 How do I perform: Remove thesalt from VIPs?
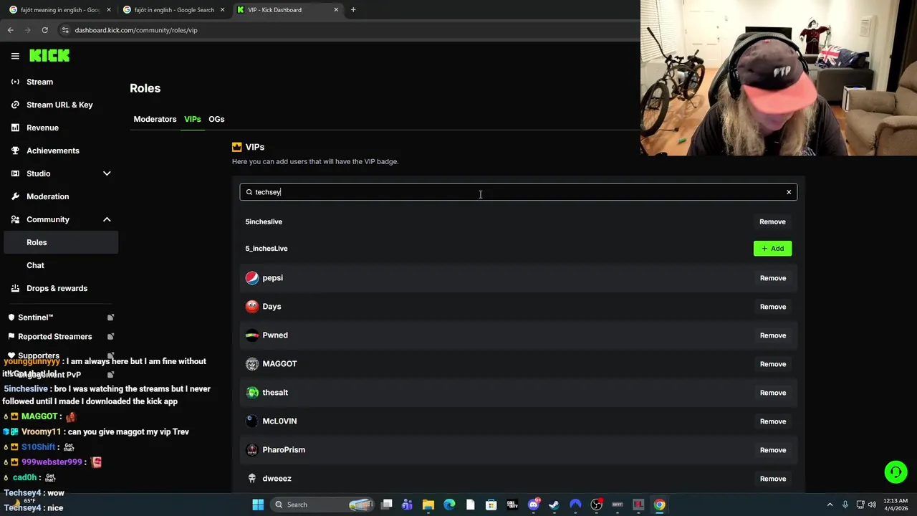[x=772, y=393]
